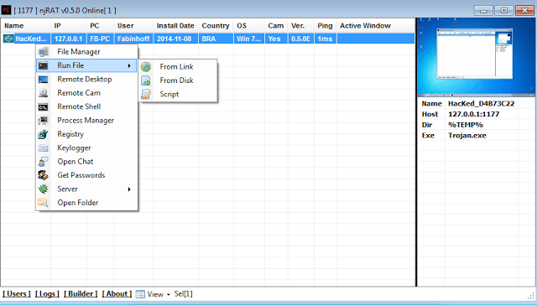537x305 pixels.
Task: Click the 127.0.0.1 IP cell
Action: [x=68, y=39]
